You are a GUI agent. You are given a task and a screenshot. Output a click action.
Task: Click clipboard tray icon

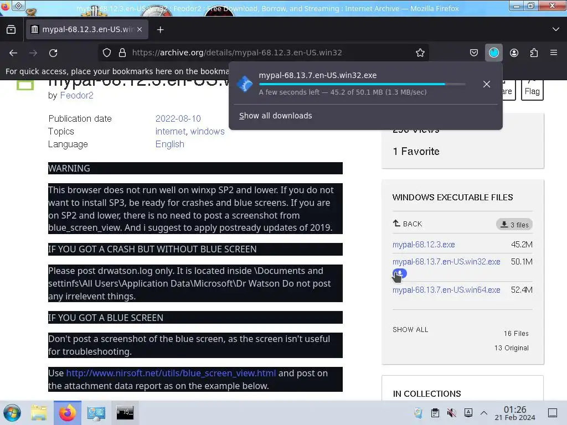[x=435, y=413]
